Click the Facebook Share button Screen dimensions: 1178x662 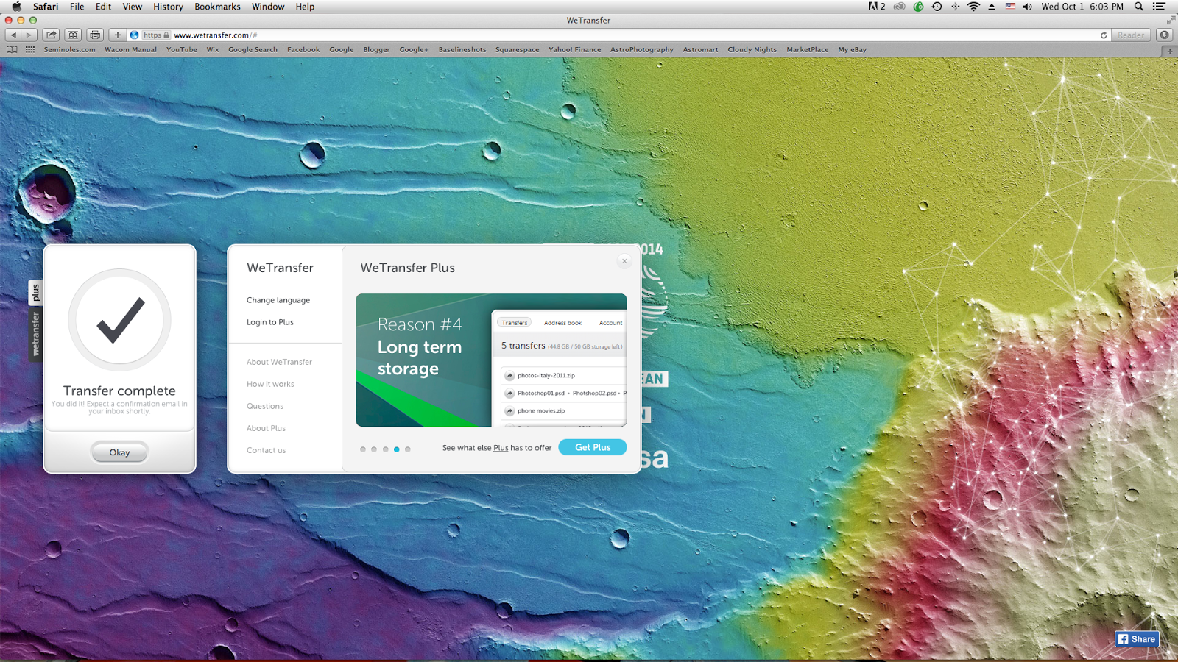1137,639
